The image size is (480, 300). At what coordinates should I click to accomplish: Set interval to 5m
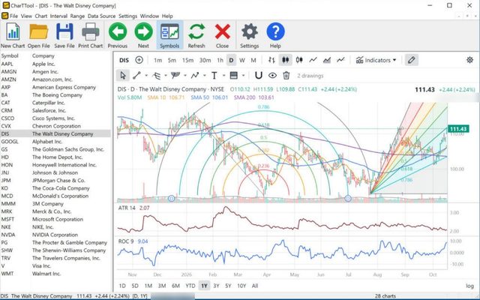[x=172, y=60]
